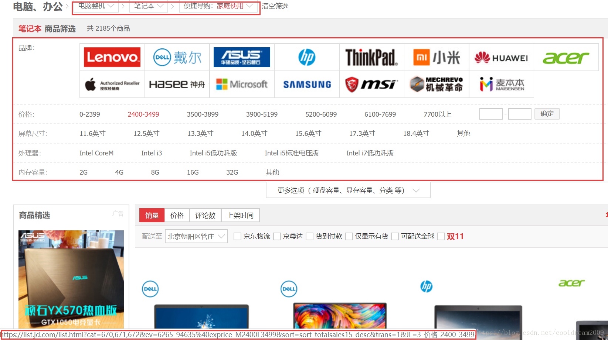The height and width of the screenshot is (340, 608).
Task: Filter screen size 17.3英寸
Action: click(x=362, y=134)
